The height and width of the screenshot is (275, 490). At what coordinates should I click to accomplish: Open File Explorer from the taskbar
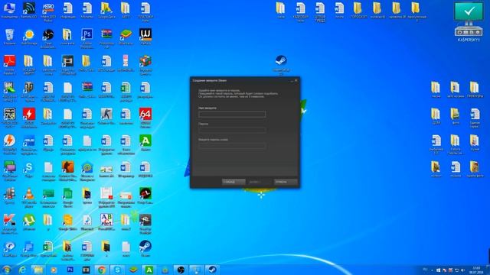click(38, 270)
